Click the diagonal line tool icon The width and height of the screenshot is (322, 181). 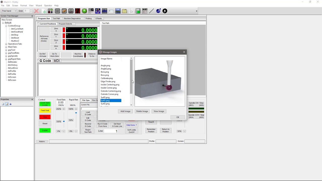pos(151,11)
